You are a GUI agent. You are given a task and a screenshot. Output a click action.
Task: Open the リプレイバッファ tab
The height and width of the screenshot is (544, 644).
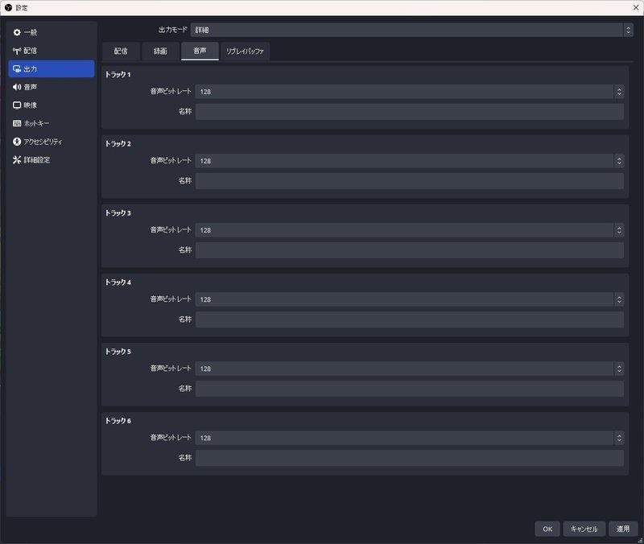245,52
